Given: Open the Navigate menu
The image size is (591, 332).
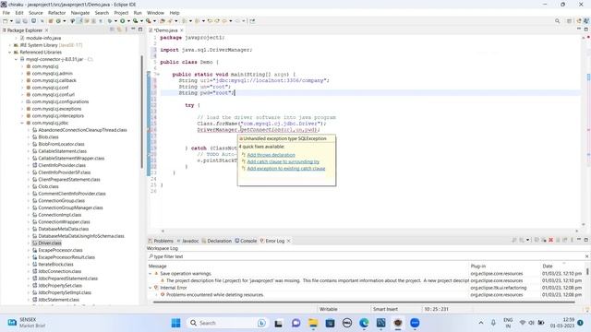Looking at the screenshot, I should click(80, 13).
